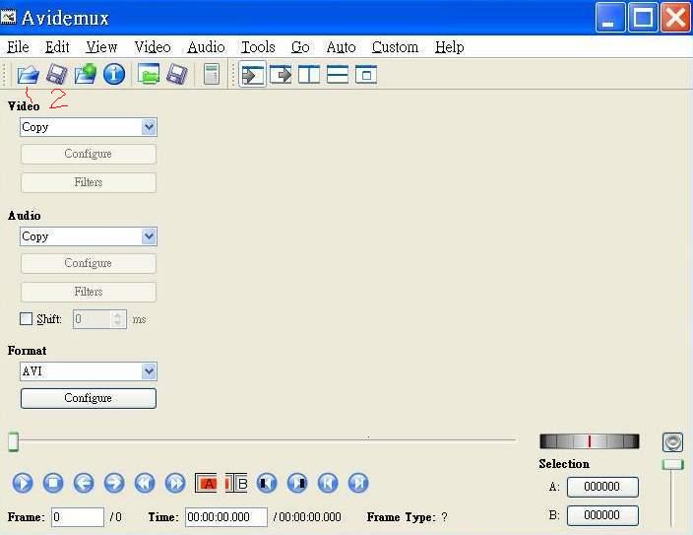Click Configure under Video
693x535 pixels.
point(89,154)
